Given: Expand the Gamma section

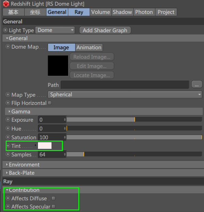Looking at the screenshot, I should click(104, 112).
